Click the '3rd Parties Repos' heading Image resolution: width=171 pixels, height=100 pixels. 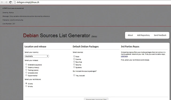[x=130, y=47]
